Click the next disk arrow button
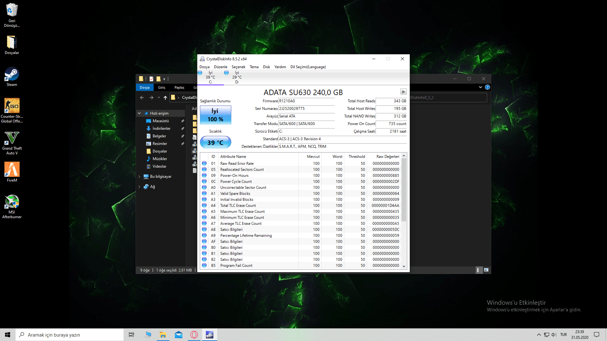Screen dimensions: 607x341 (x=403, y=92)
